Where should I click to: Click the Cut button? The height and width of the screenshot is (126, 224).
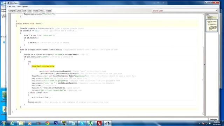[24, 11]
